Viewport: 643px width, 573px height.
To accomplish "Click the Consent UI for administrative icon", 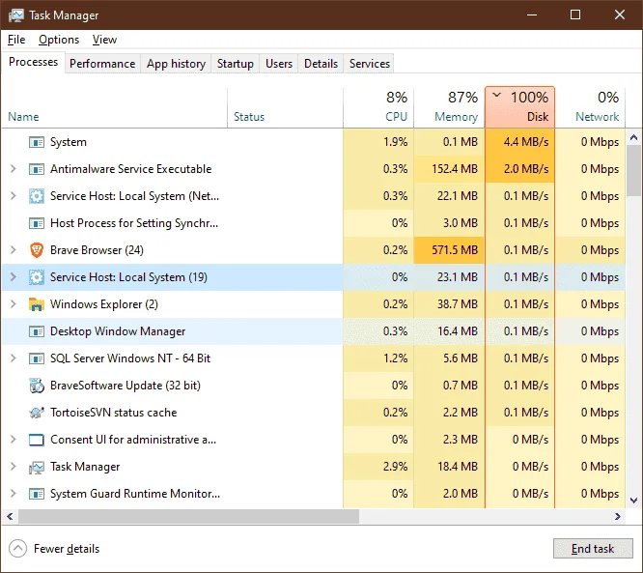I will [37, 440].
